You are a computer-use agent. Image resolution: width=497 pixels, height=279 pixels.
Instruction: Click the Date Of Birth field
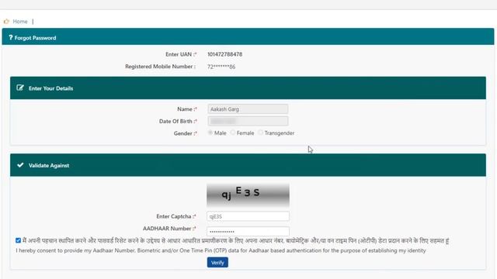pos(248,121)
